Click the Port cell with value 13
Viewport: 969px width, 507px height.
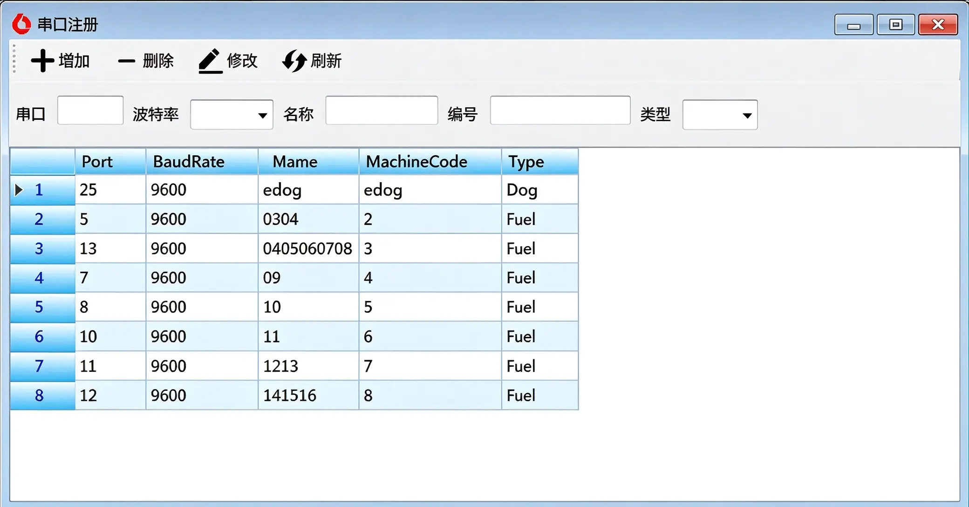(x=110, y=248)
